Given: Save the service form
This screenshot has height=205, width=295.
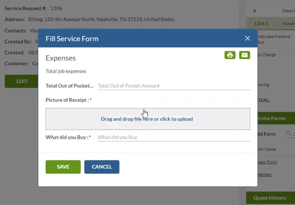Looking at the screenshot, I should pos(63,167).
